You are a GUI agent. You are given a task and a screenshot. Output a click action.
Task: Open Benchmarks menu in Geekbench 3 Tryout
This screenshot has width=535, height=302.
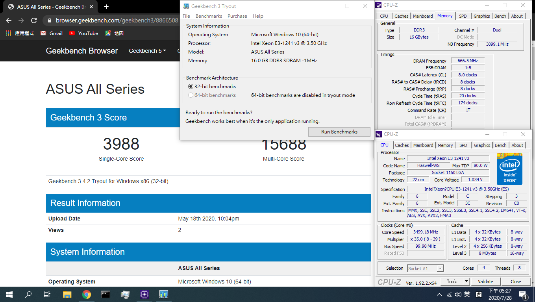(x=209, y=16)
